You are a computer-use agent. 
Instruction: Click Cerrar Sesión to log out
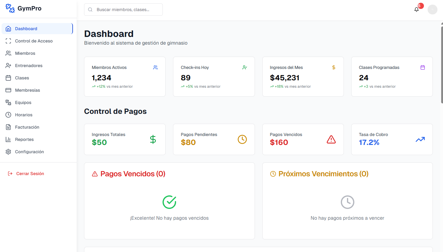30,174
